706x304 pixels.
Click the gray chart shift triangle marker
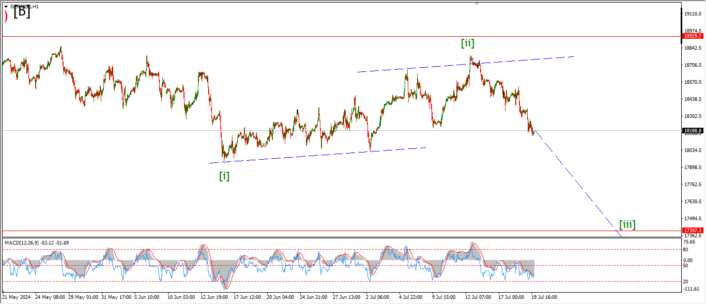pyautogui.click(x=477, y=3)
